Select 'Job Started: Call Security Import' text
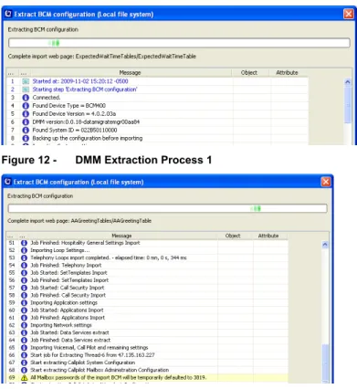 coord(68,288)
